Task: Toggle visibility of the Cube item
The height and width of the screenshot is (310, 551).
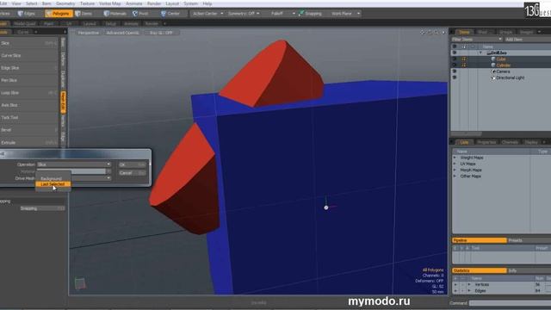Action: (x=454, y=59)
